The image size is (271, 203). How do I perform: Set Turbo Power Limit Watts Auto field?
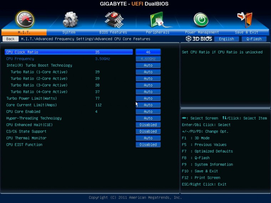pos(148,98)
